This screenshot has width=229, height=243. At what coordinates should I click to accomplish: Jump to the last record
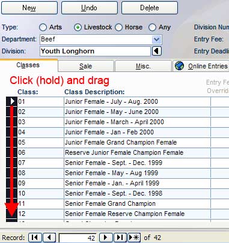[x=120, y=238]
